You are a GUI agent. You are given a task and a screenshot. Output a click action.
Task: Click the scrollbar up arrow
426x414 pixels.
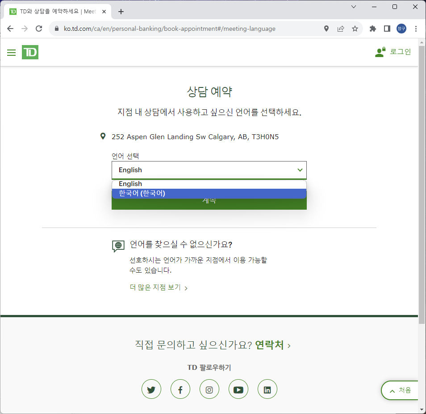[x=422, y=43]
